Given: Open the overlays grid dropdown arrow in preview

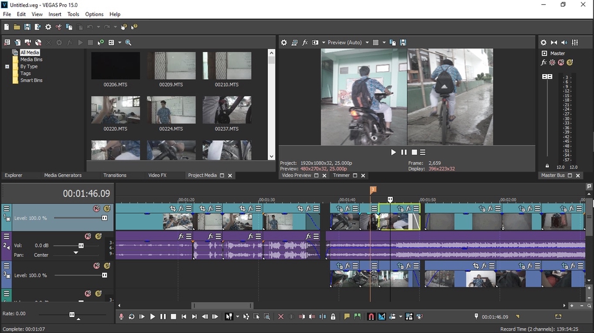Looking at the screenshot, I should click(384, 43).
